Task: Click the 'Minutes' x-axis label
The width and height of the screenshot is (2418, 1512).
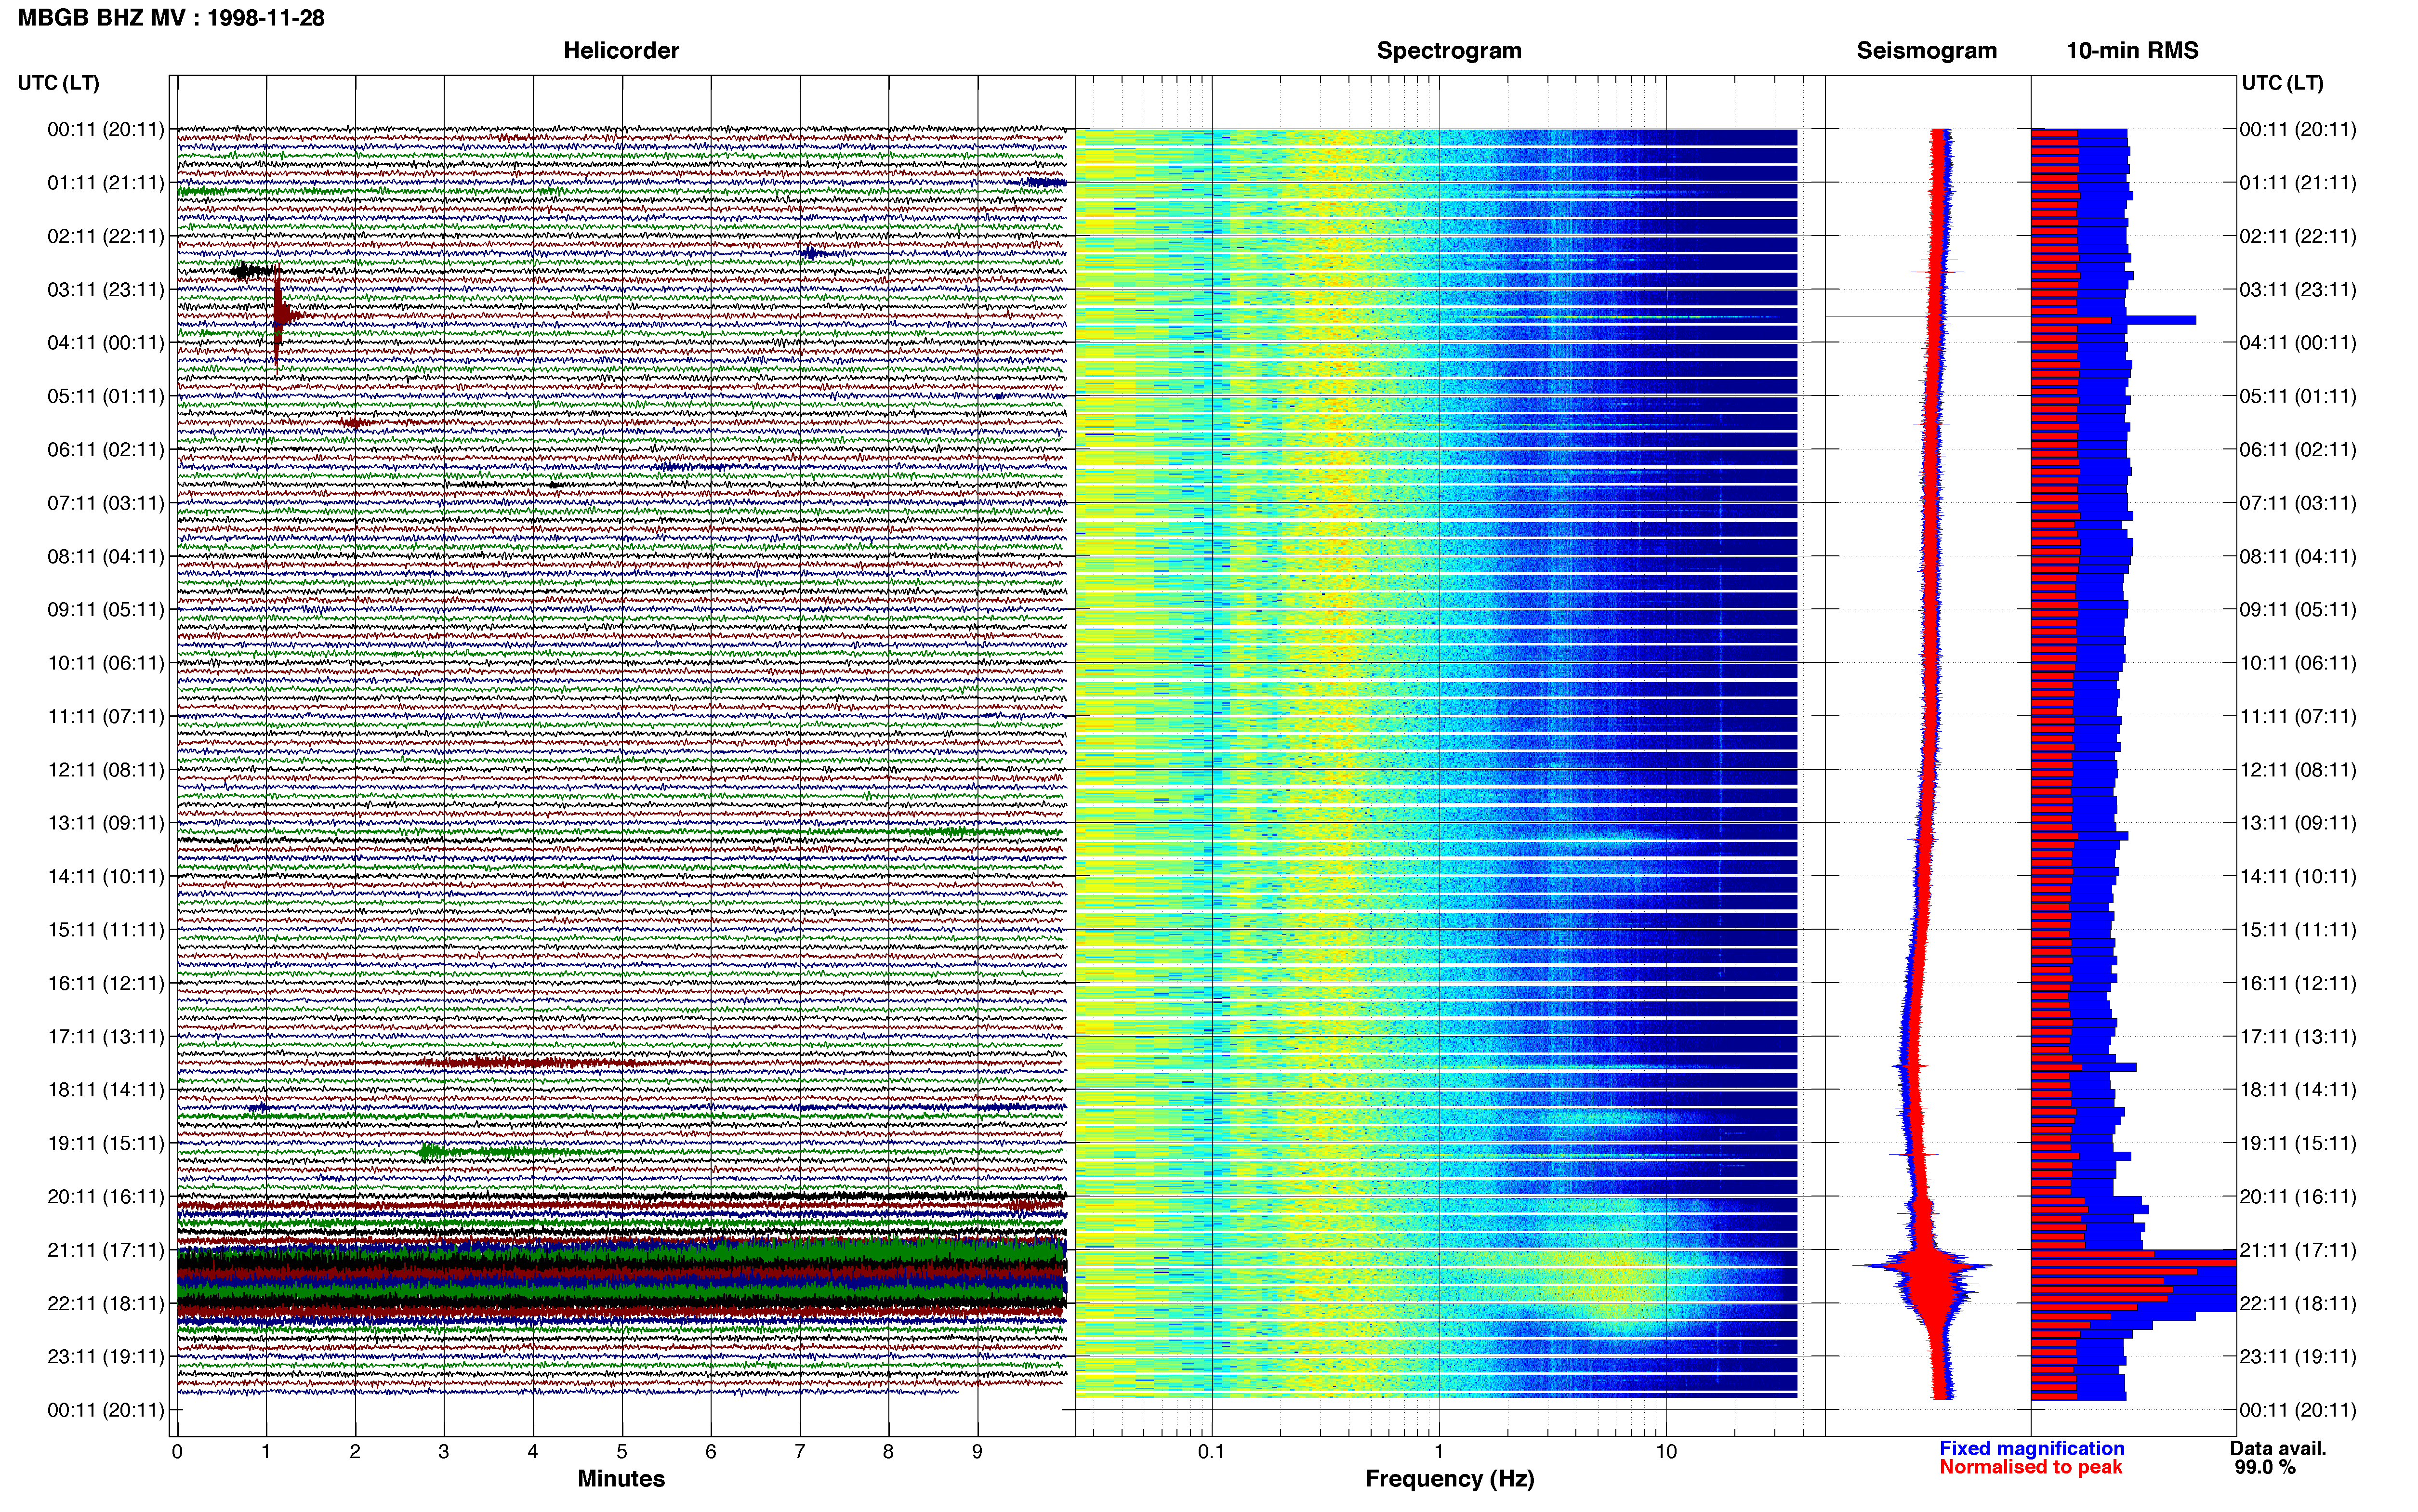Action: [621, 1479]
